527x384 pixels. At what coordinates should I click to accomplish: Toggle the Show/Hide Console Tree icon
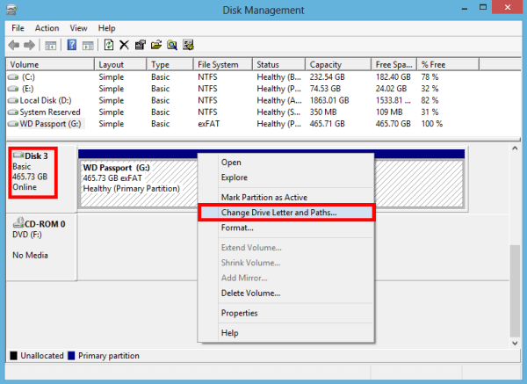[x=51, y=45]
